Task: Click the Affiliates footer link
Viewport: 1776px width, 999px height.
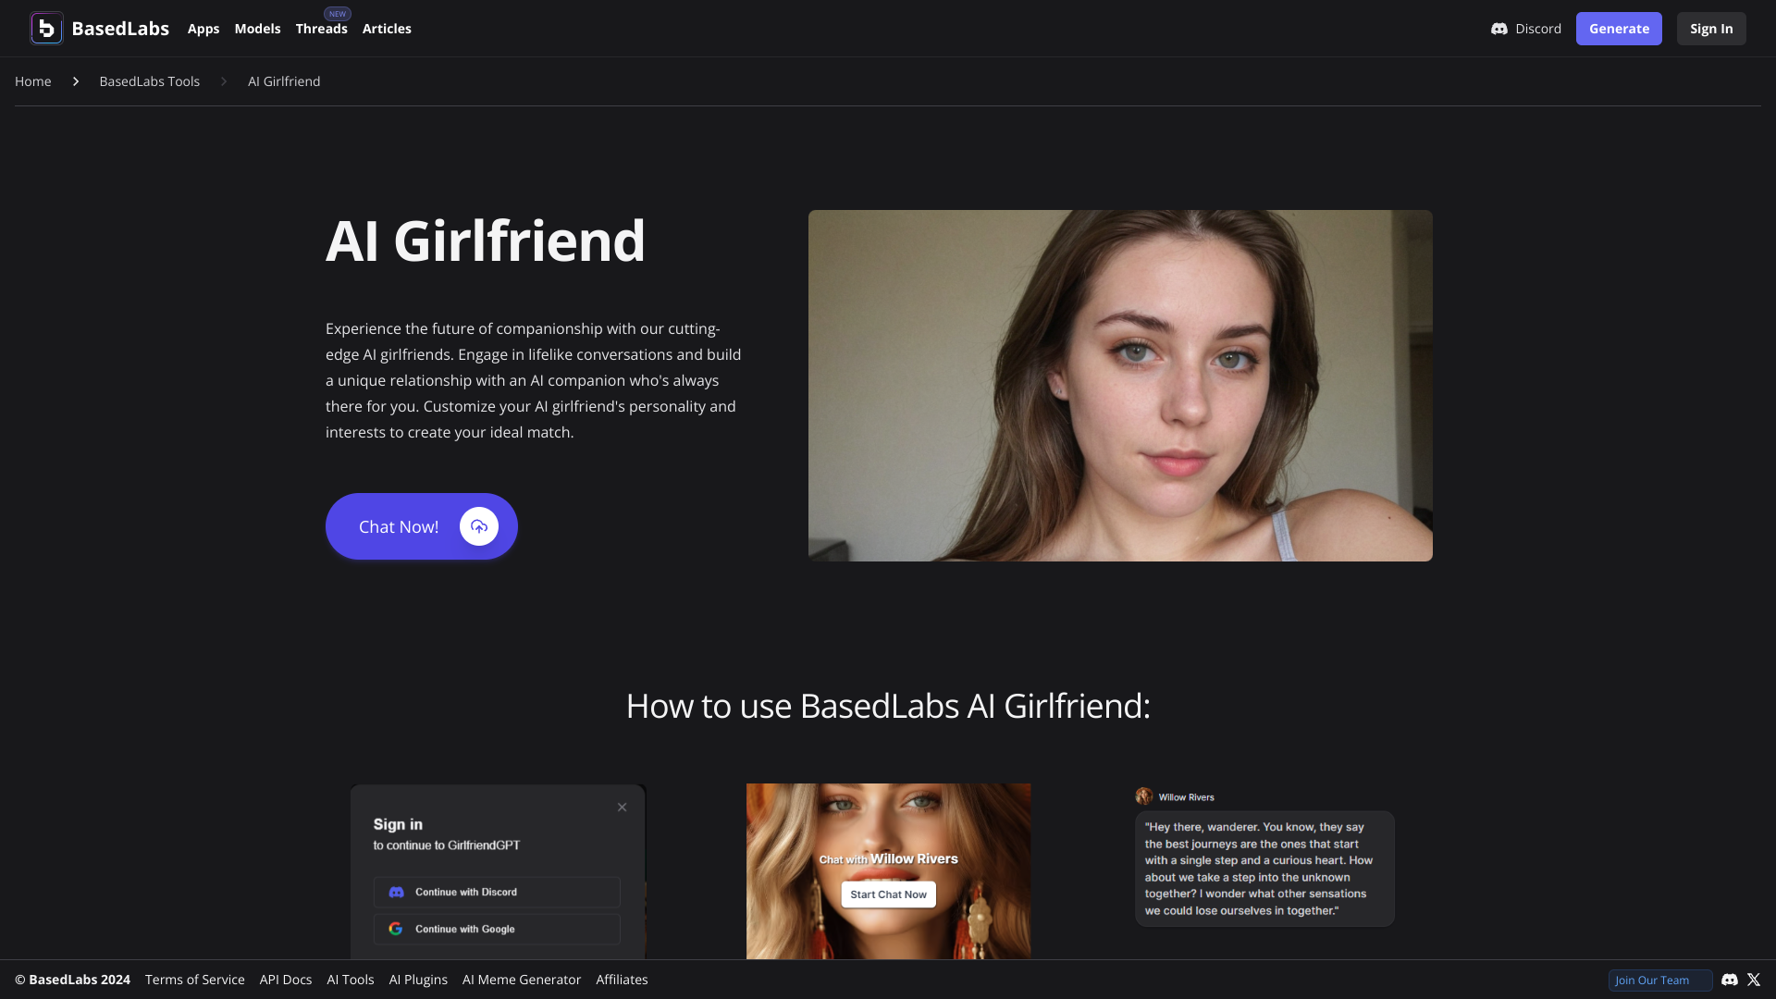Action: pyautogui.click(x=621, y=980)
